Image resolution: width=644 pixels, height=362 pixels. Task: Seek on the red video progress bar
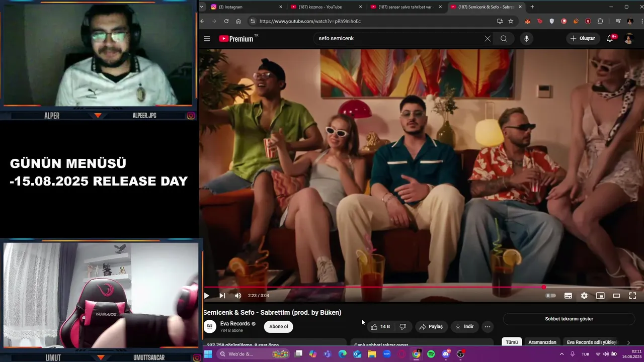pyautogui.click(x=422, y=288)
